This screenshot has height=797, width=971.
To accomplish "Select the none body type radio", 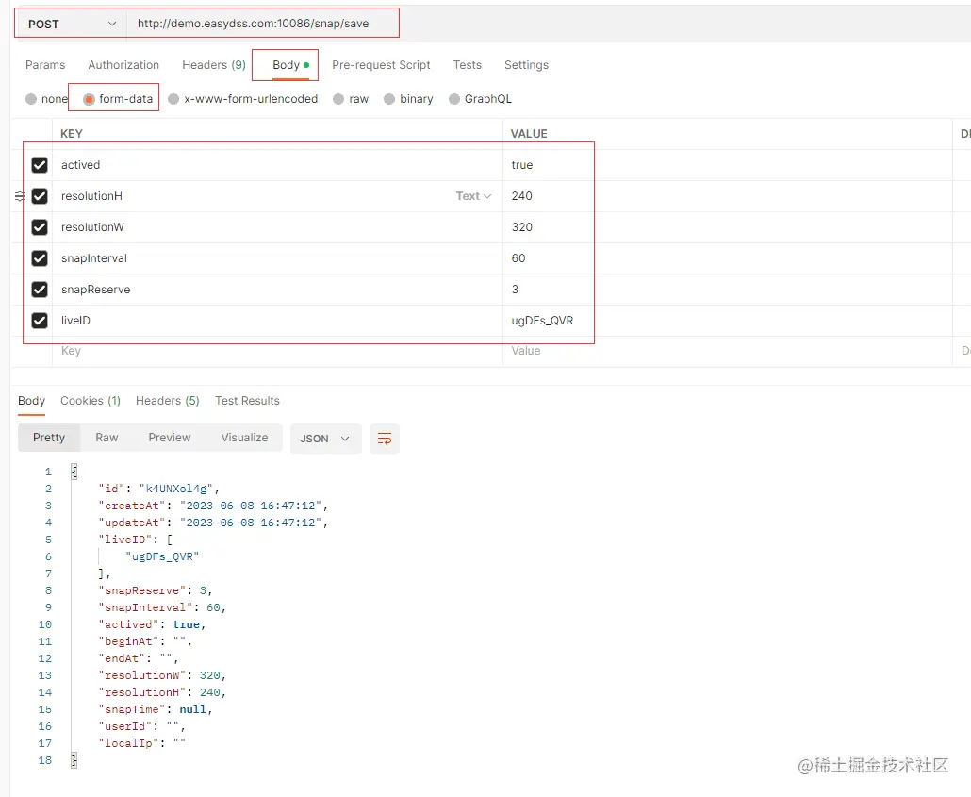I will click(x=31, y=99).
